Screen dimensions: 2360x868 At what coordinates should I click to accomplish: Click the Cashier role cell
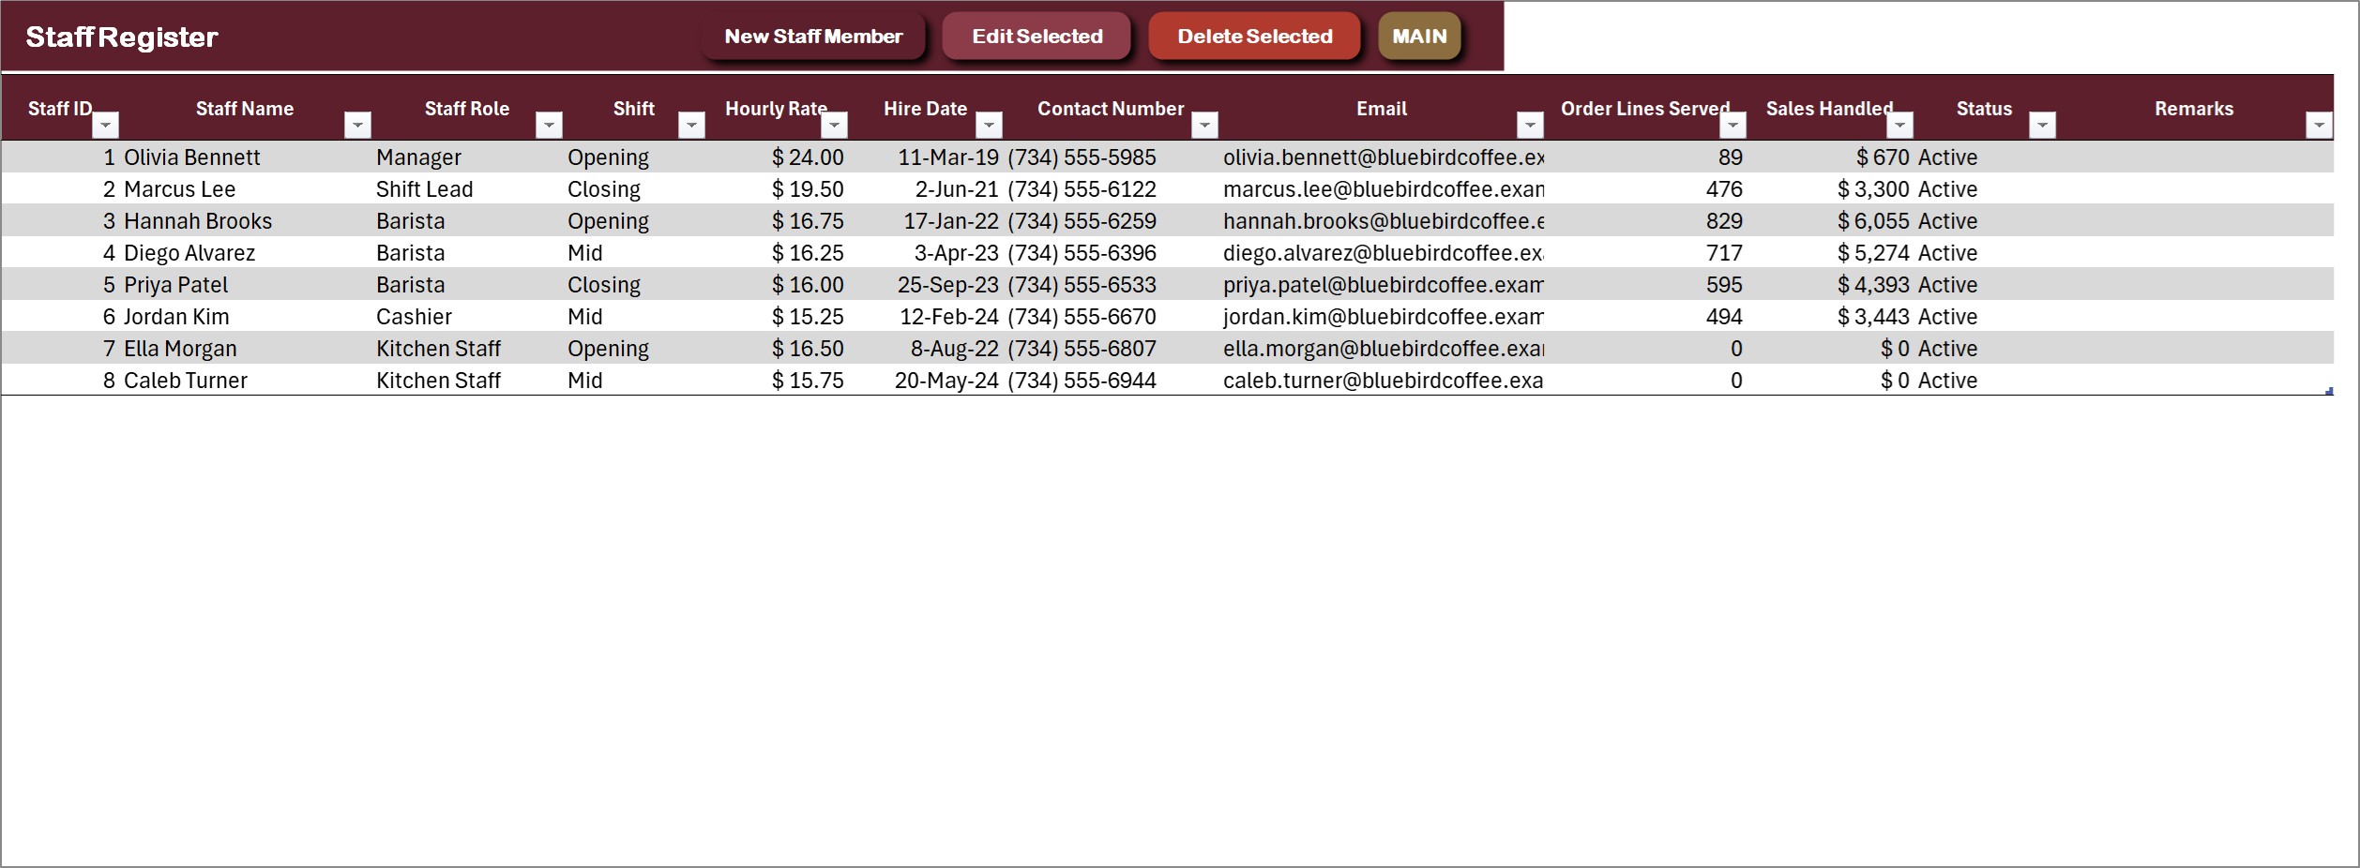(x=468, y=317)
